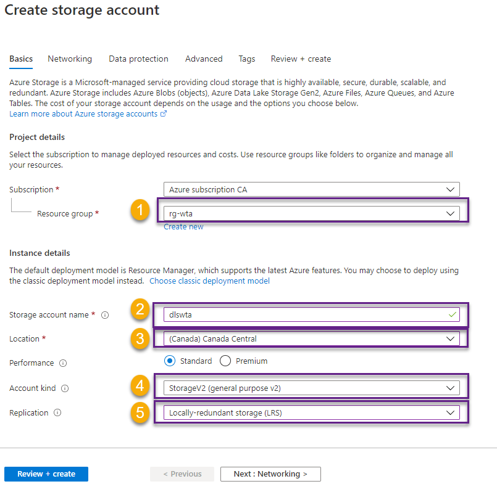Open the Replication dropdown

[x=311, y=412]
